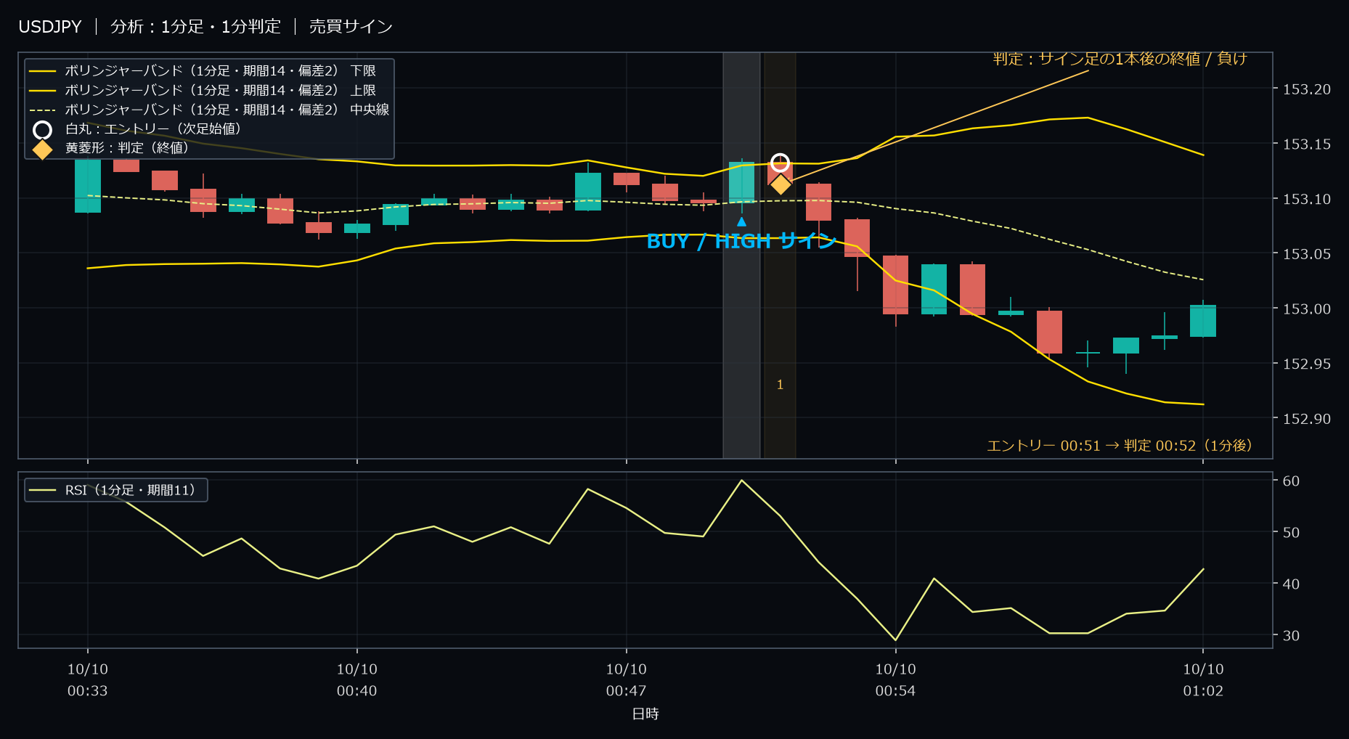Click the 10/10 00:33 time label
The height and width of the screenshot is (739, 1349).
point(88,679)
